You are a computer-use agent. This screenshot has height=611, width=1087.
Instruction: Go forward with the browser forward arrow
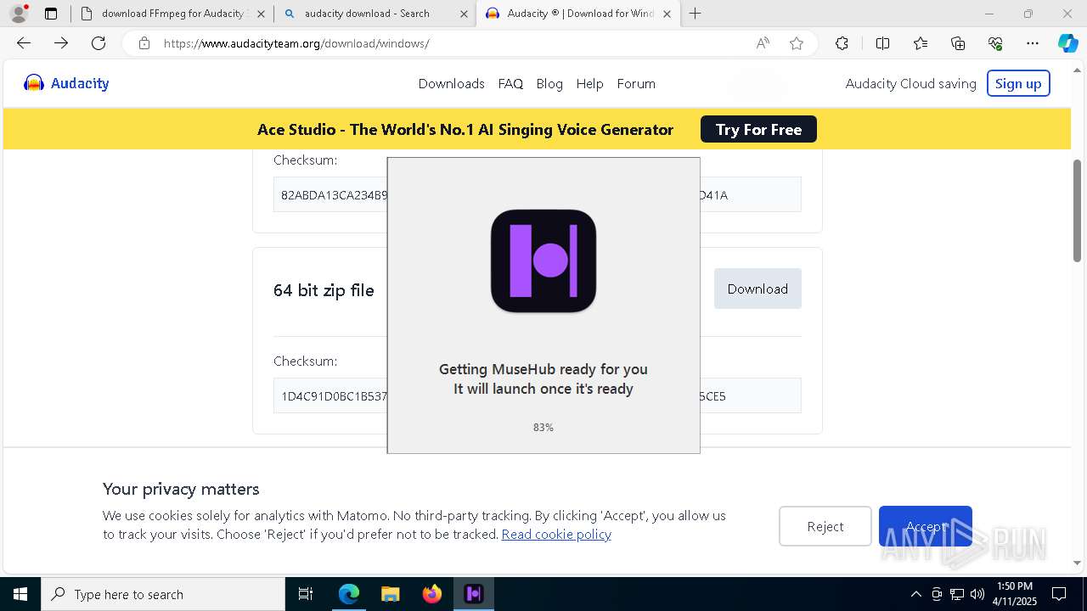[61, 43]
